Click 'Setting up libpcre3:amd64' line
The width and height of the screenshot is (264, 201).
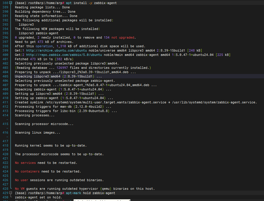pos(59,94)
